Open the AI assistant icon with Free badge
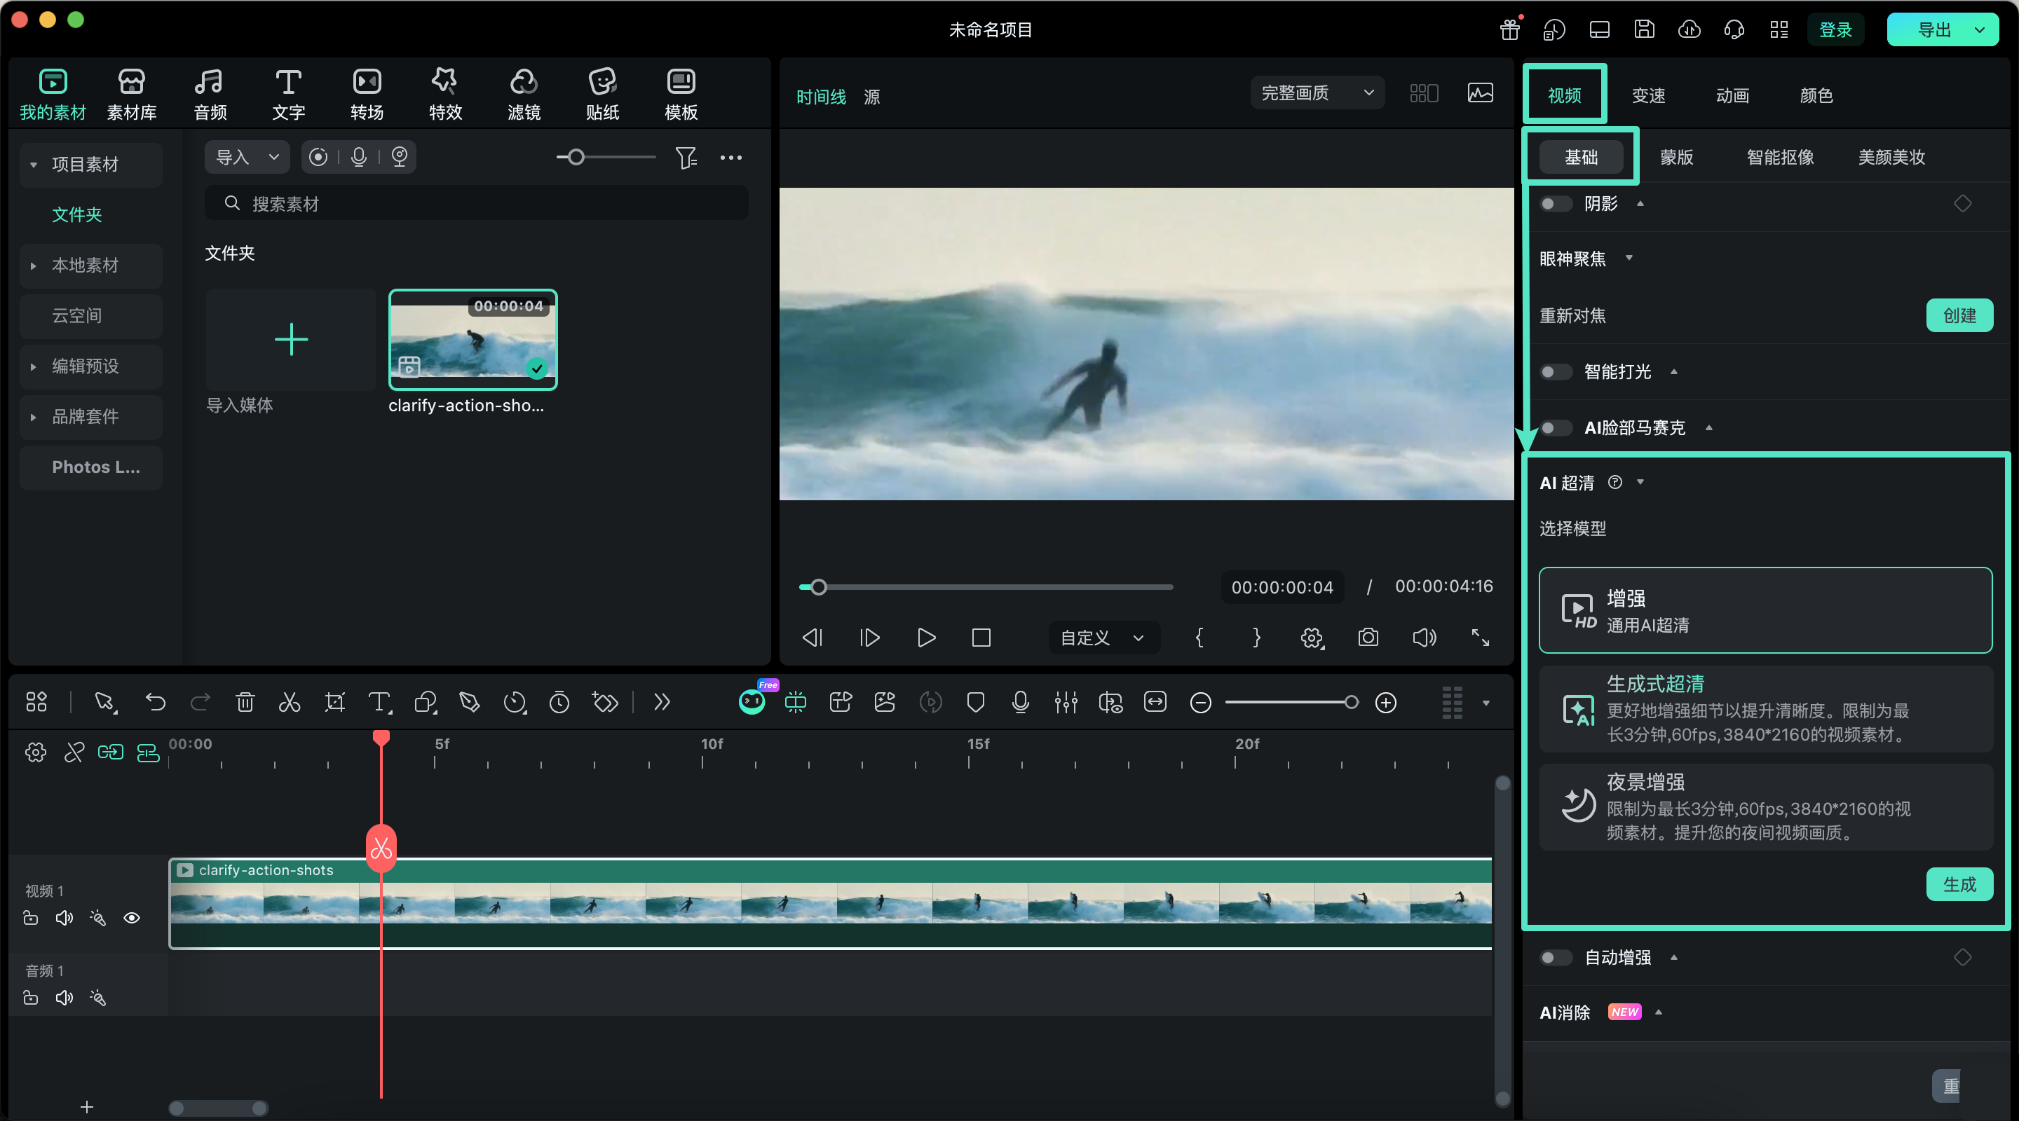Image resolution: width=2019 pixels, height=1121 pixels. (x=752, y=701)
